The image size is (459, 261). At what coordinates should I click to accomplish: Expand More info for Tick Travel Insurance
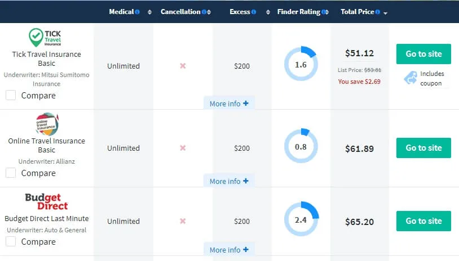click(x=229, y=103)
